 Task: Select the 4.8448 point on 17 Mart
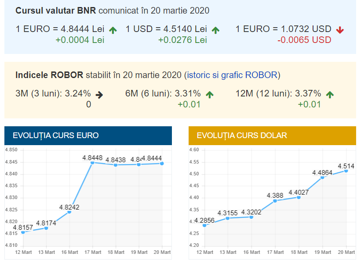[x=92, y=163]
